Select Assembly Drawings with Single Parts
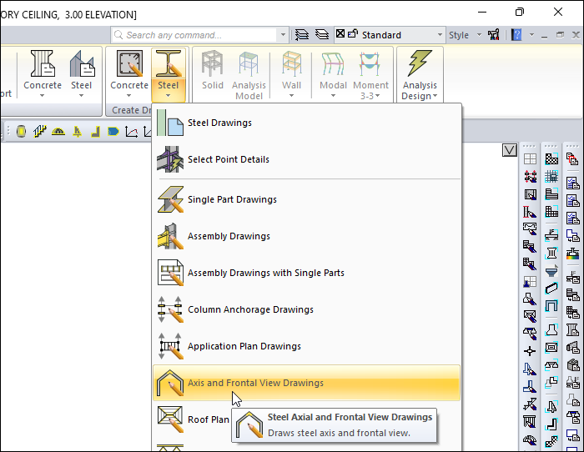584x452 pixels. [265, 273]
